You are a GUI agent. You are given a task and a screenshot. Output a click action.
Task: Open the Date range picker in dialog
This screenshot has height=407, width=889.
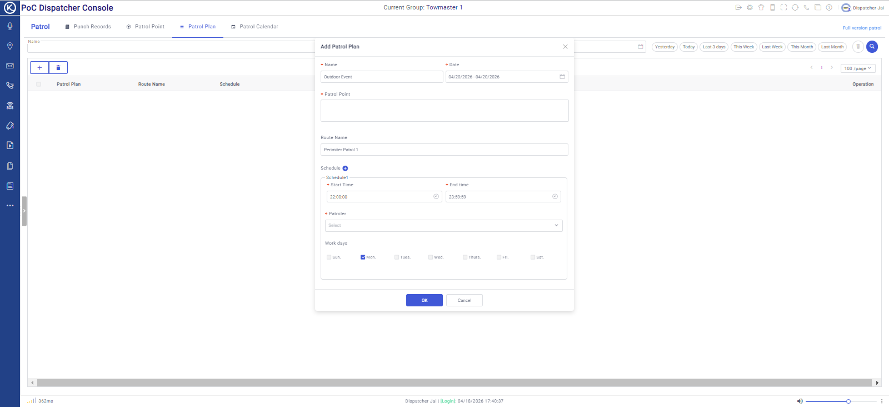point(507,77)
